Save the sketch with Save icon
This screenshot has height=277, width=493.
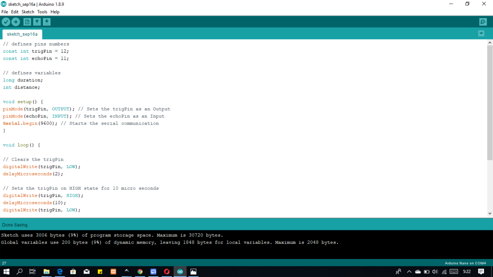tap(46, 22)
